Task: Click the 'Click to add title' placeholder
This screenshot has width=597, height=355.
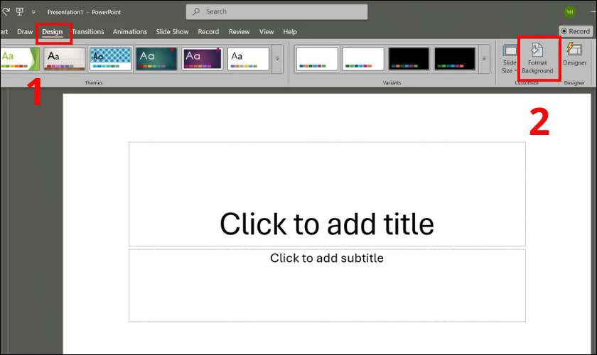Action: point(327,194)
